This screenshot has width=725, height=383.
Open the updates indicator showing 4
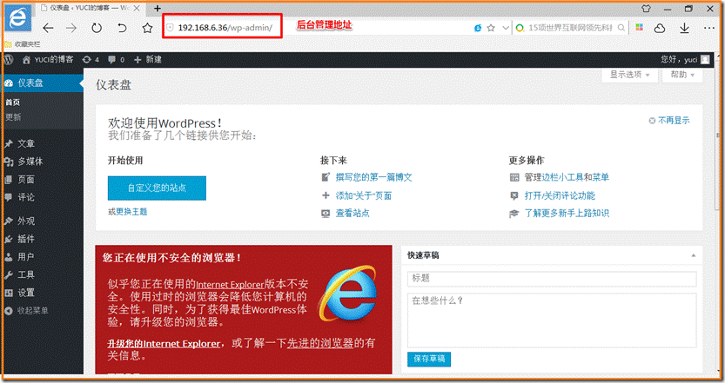click(x=91, y=60)
